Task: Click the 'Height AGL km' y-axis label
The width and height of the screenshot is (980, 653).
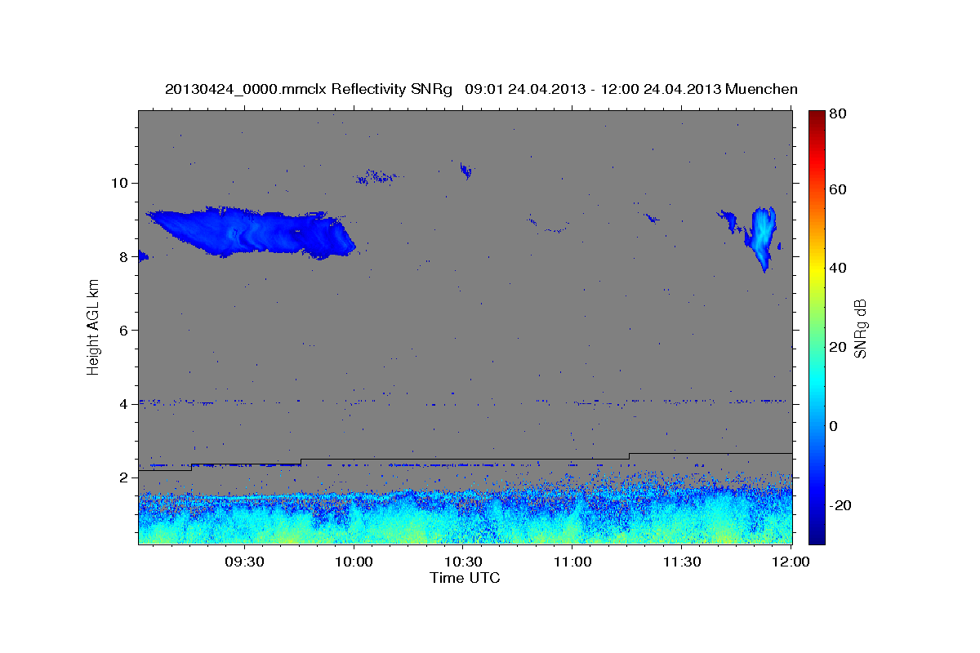Action: point(93,328)
